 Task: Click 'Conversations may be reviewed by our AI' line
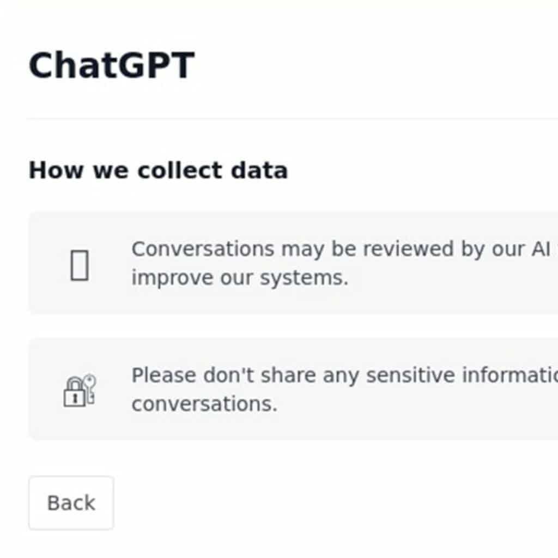[x=341, y=249]
